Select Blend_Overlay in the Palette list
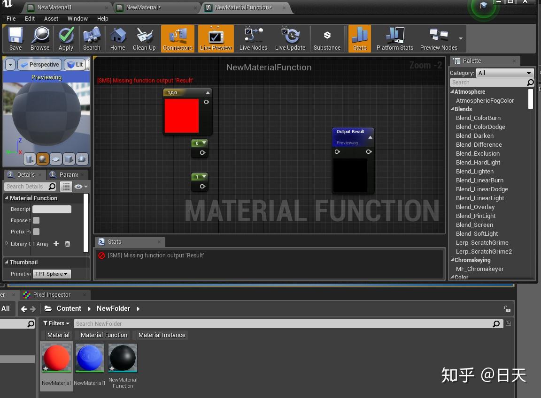Image resolution: width=541 pixels, height=398 pixels. (475, 207)
